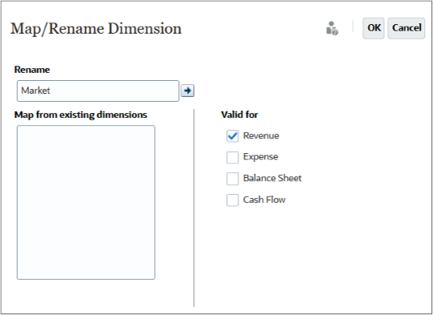Viewport: 433px width, 315px height.
Task: Click the Revenue label text
Action: click(x=261, y=135)
